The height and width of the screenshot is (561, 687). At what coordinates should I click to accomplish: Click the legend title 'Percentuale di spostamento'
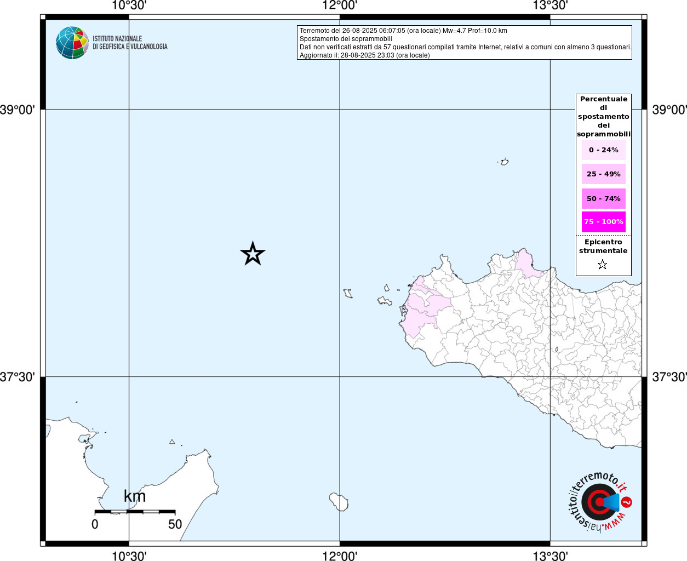point(603,117)
